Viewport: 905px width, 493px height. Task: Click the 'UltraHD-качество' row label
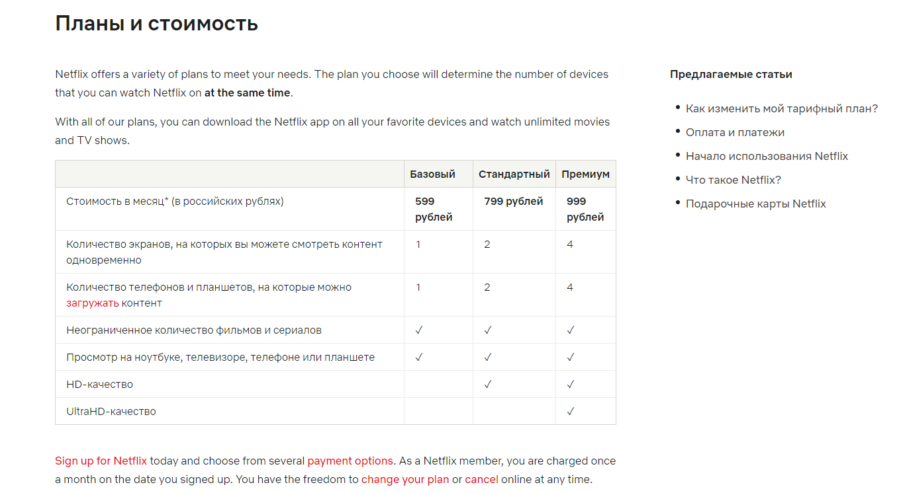[x=111, y=412]
